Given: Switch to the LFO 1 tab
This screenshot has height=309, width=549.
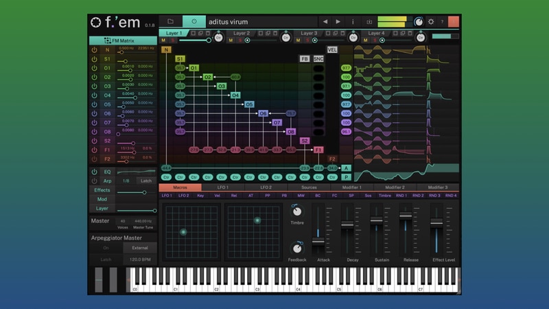Looking at the screenshot, I should (x=223, y=187).
